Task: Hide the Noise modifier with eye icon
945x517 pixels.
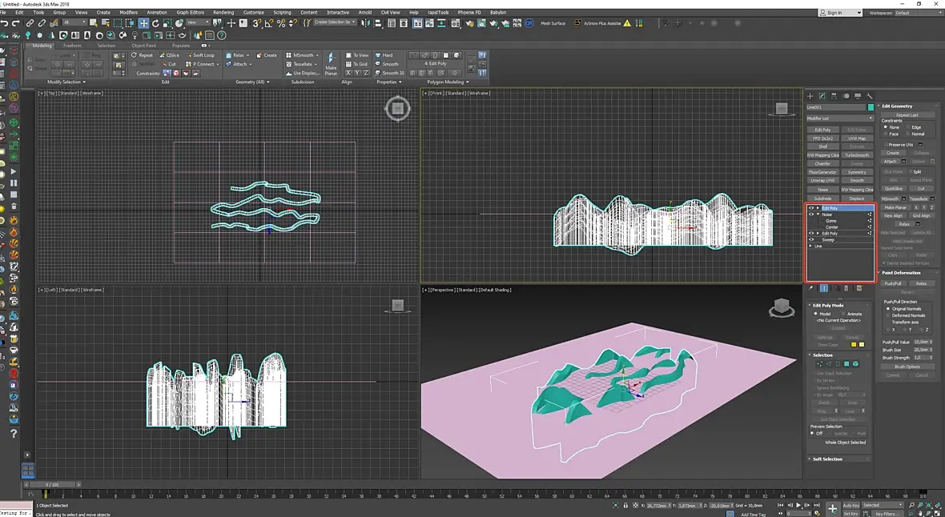Action: (x=810, y=214)
